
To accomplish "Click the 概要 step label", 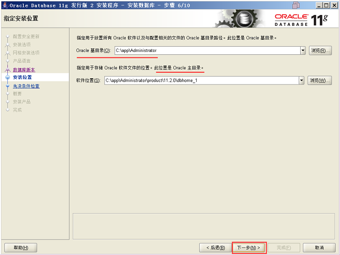I will click(17, 94).
